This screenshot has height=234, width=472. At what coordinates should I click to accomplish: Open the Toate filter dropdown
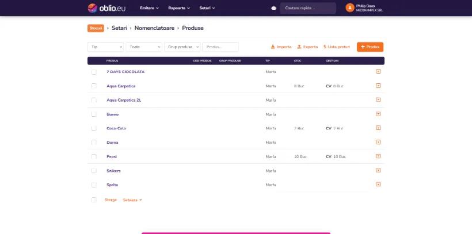pyautogui.click(x=144, y=47)
